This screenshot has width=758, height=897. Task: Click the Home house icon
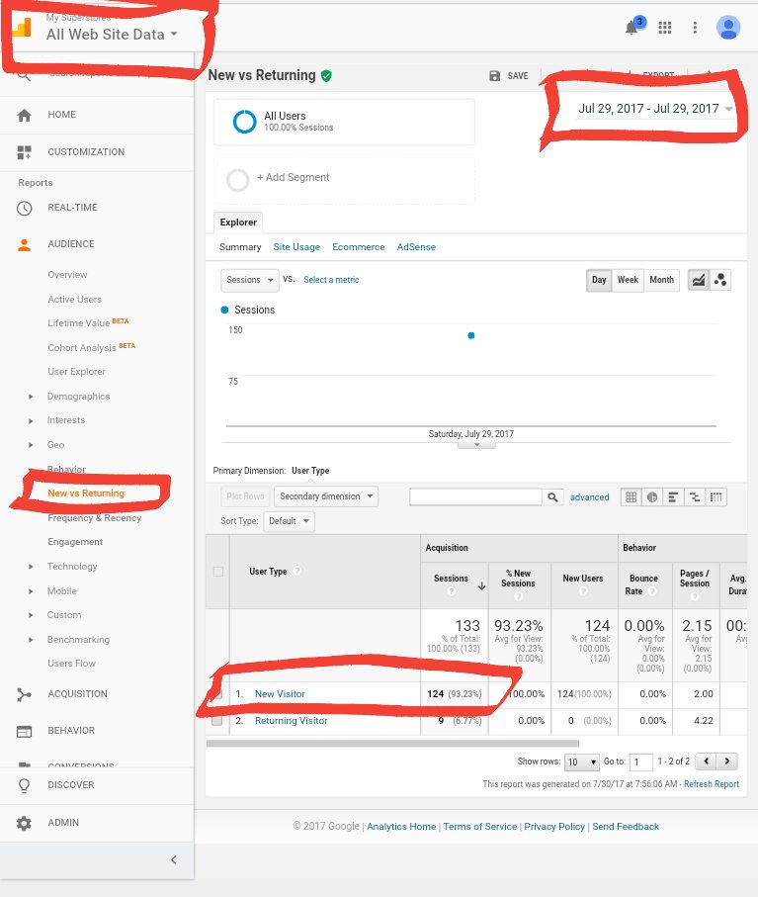coord(24,115)
